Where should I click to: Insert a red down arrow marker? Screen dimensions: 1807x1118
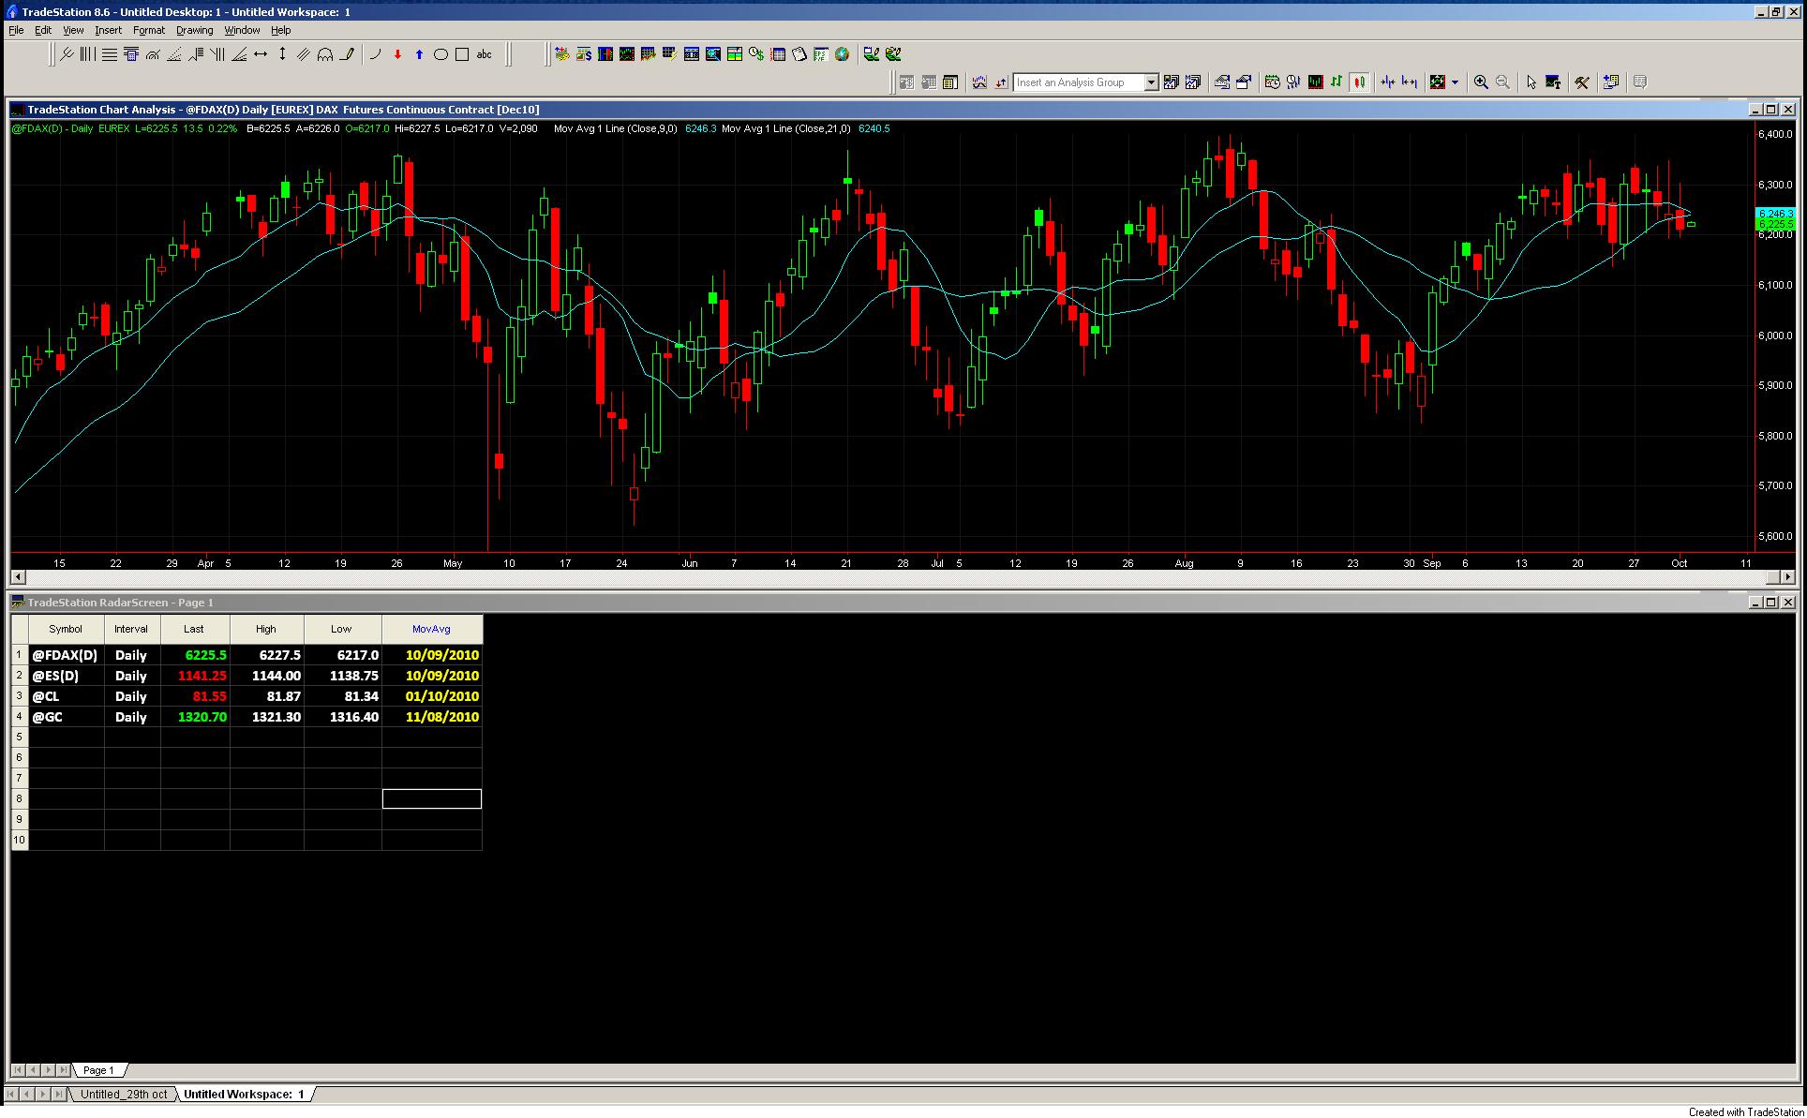click(396, 54)
